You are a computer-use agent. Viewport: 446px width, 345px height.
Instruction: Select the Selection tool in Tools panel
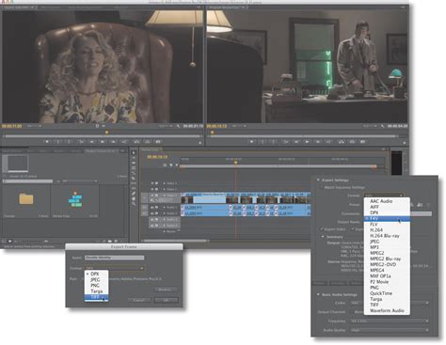(x=134, y=153)
